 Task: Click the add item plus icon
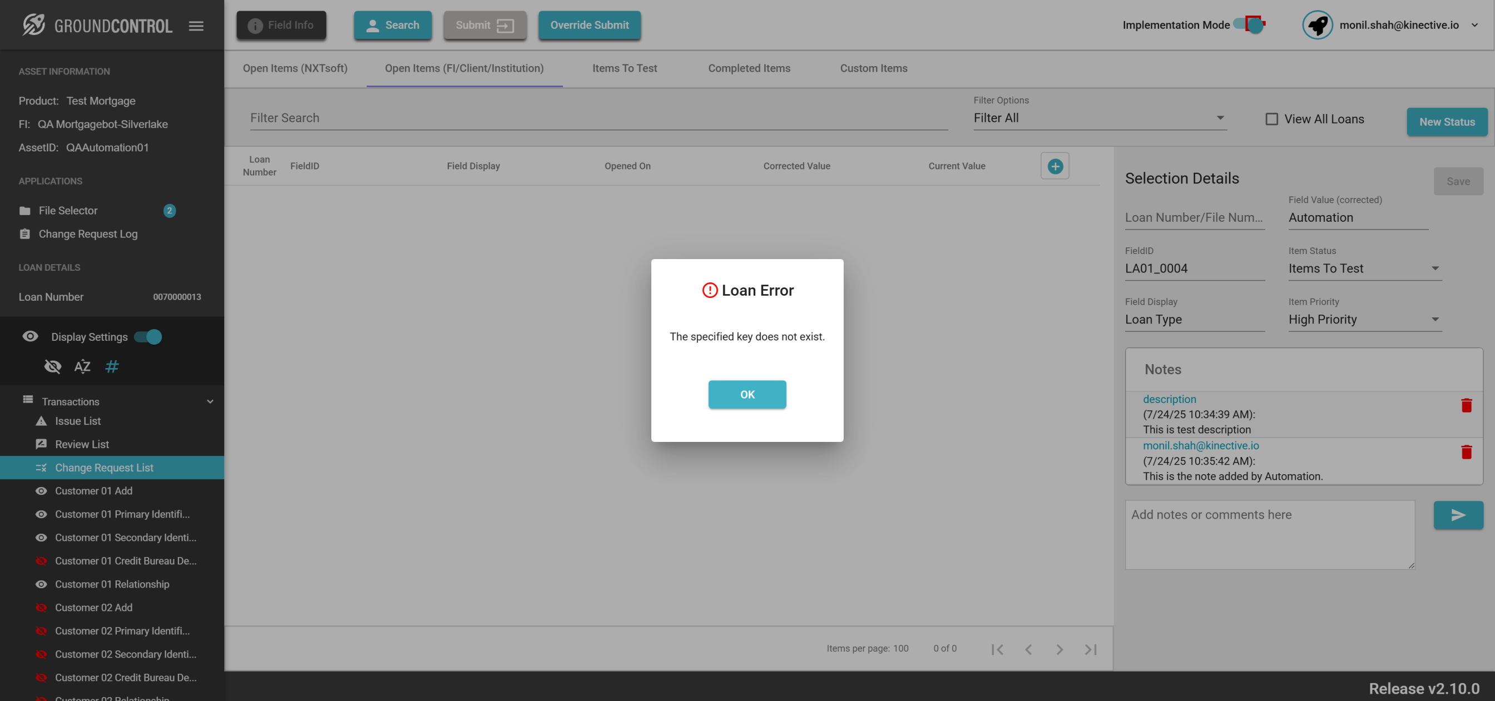(x=1055, y=166)
